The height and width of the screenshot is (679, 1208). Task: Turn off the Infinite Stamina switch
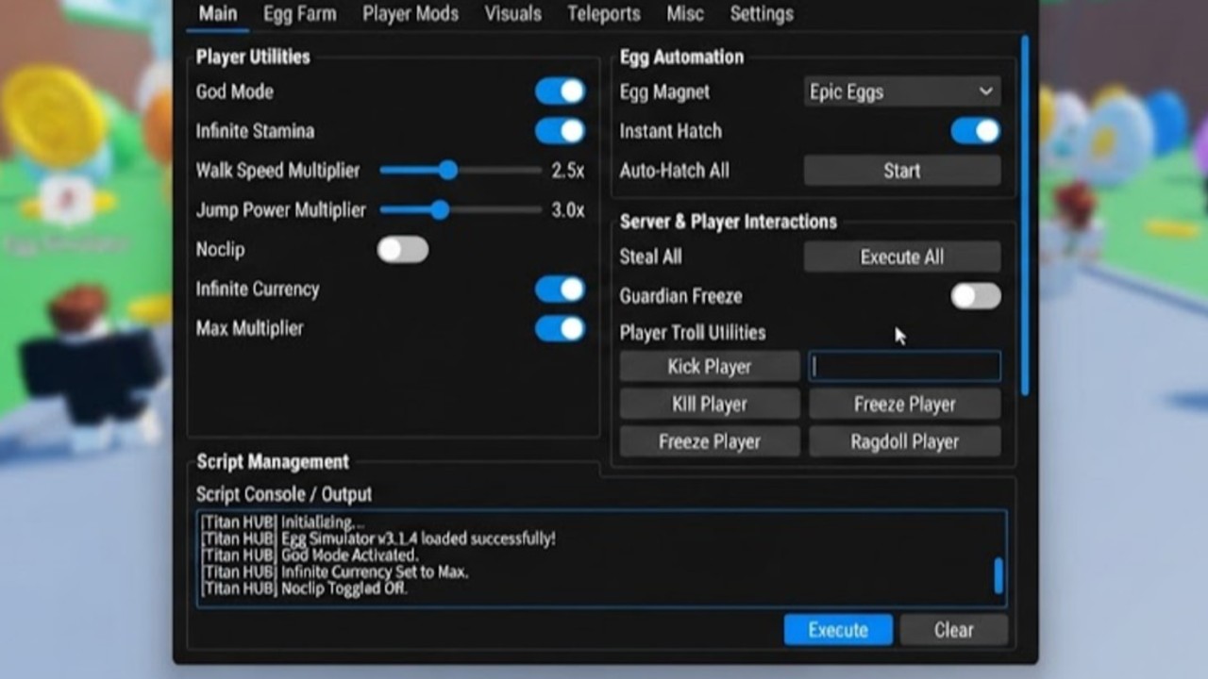(561, 131)
